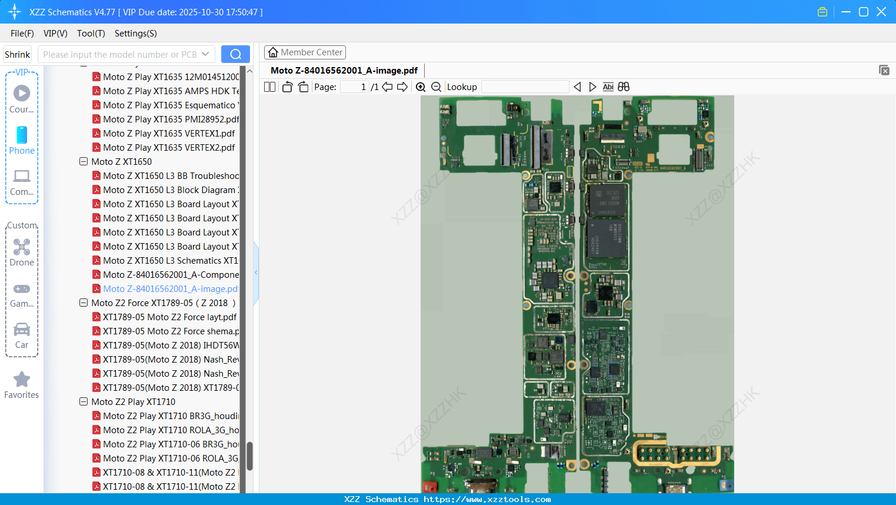896x505 pixels.
Task: Go to the previous page
Action: pyautogui.click(x=387, y=87)
